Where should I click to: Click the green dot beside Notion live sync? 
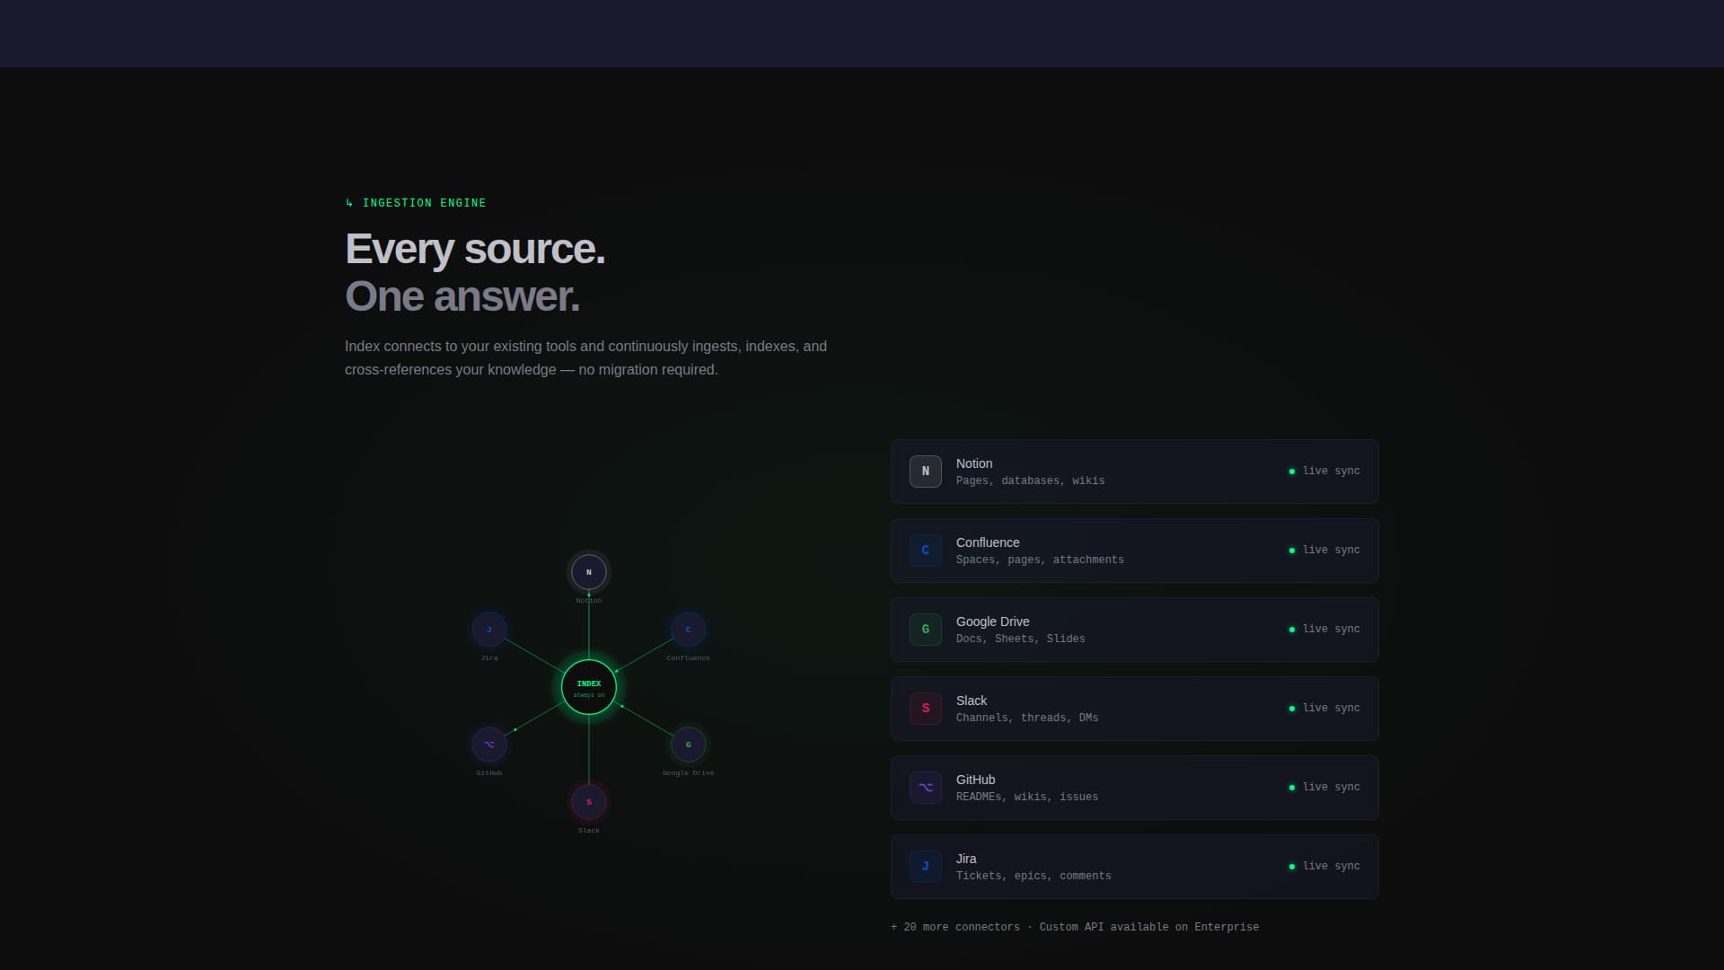click(x=1292, y=472)
